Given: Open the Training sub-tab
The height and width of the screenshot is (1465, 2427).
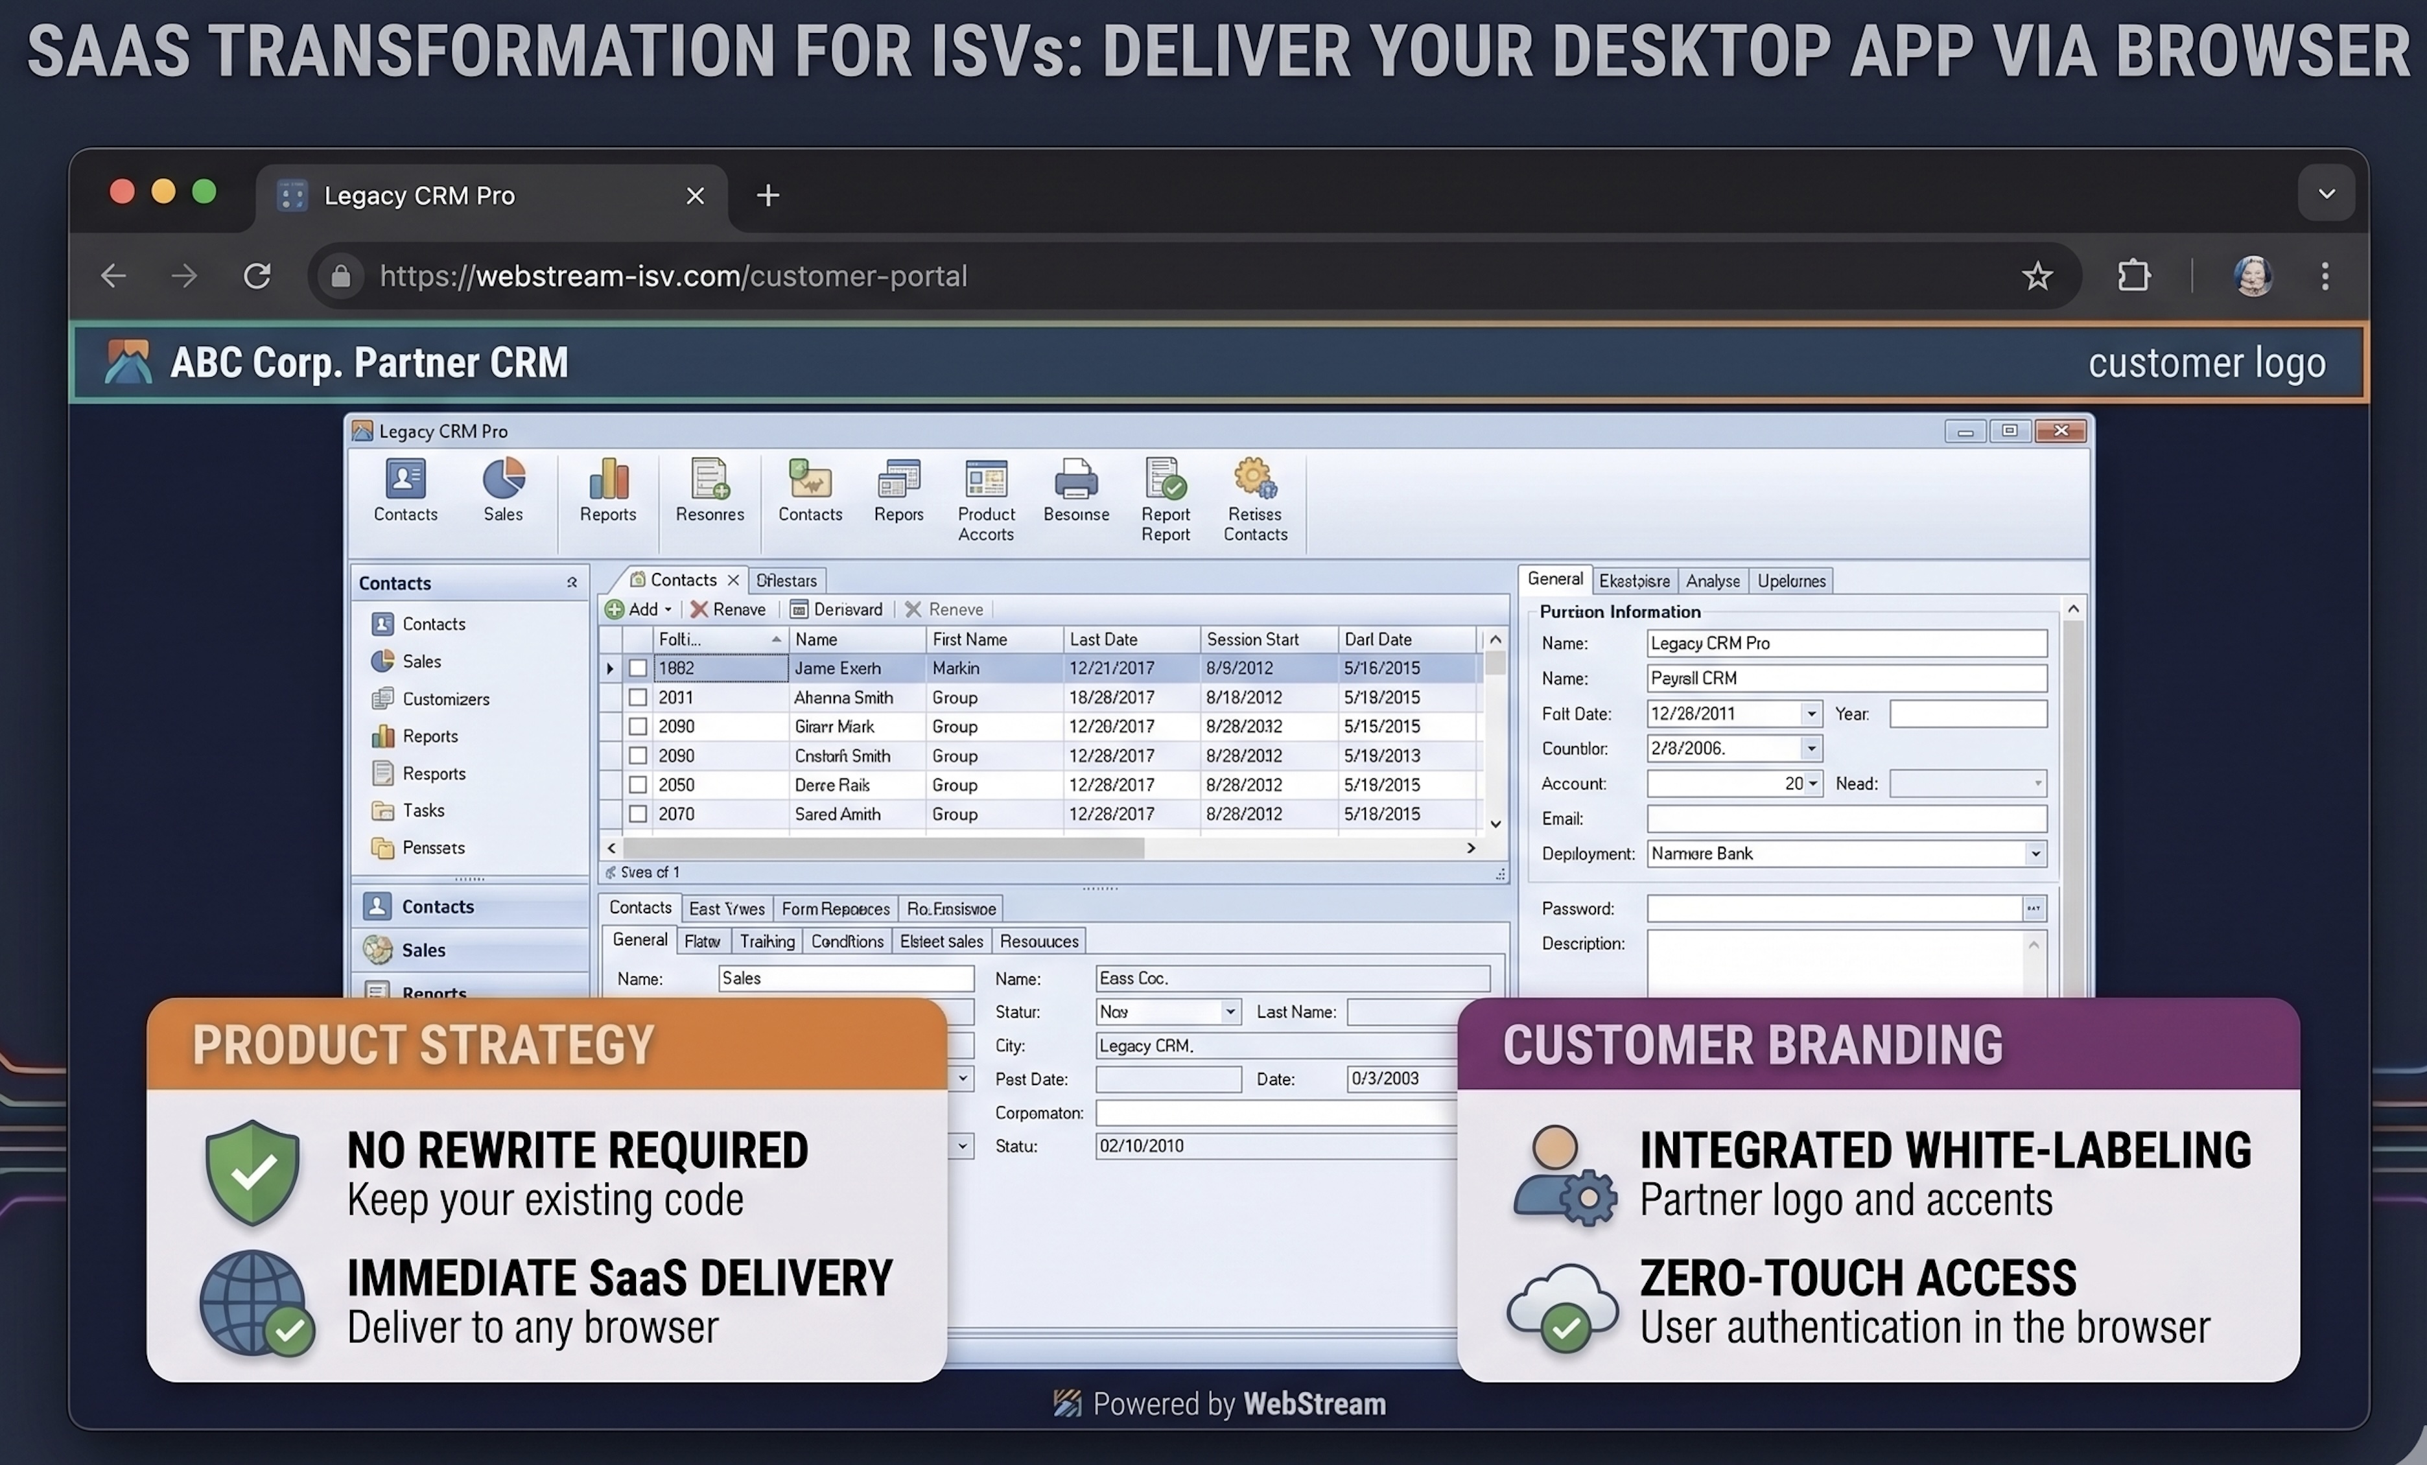Looking at the screenshot, I should (x=768, y=941).
